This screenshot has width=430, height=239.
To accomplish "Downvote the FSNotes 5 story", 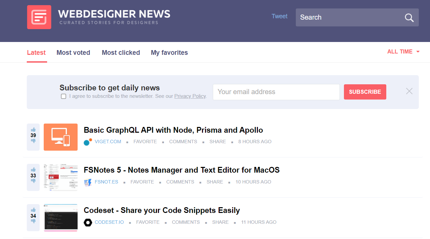I will [x=33, y=181].
